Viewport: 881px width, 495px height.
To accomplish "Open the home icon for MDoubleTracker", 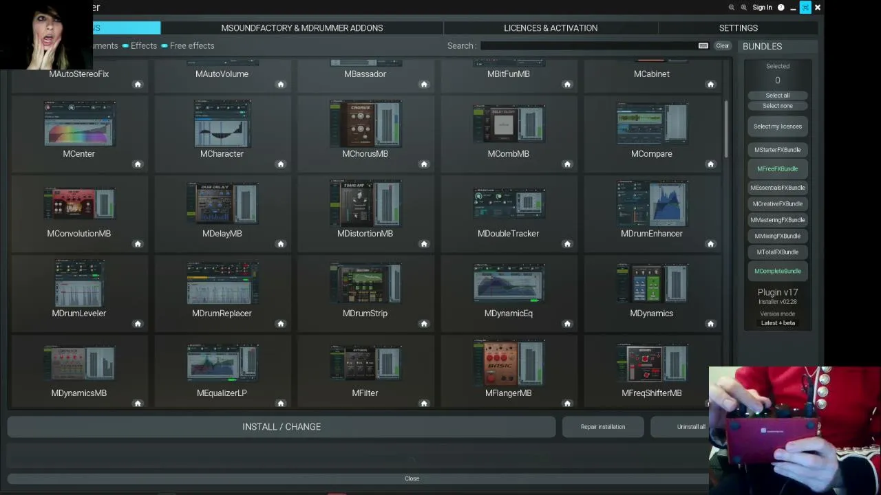I will [567, 244].
